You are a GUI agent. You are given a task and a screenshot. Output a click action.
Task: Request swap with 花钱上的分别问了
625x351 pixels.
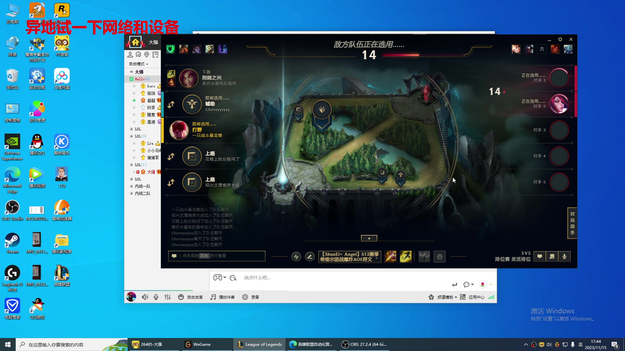point(171,156)
